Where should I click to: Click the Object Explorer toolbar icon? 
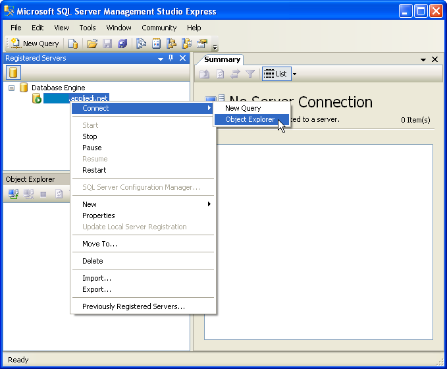pos(171,43)
